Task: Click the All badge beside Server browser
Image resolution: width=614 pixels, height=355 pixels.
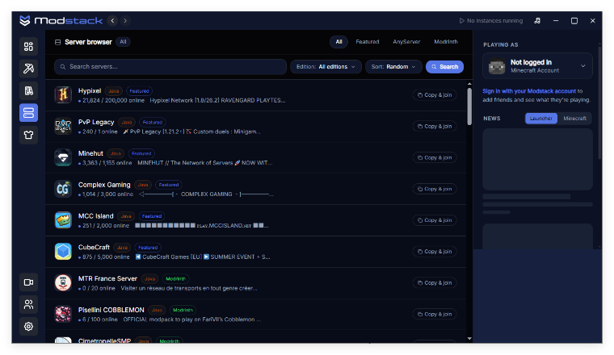Action: (x=123, y=42)
